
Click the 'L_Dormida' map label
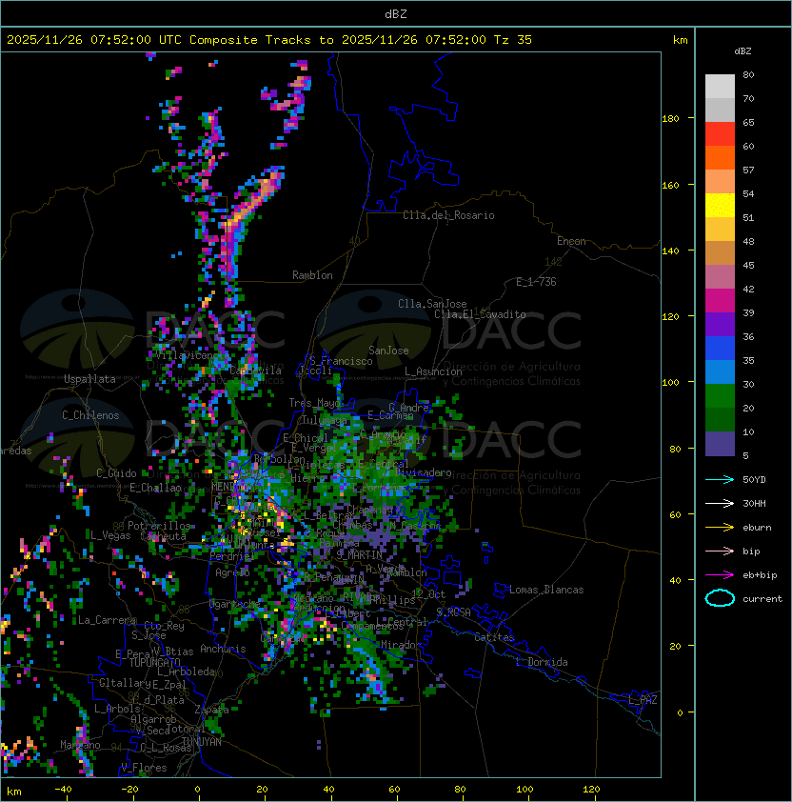pyautogui.click(x=542, y=662)
